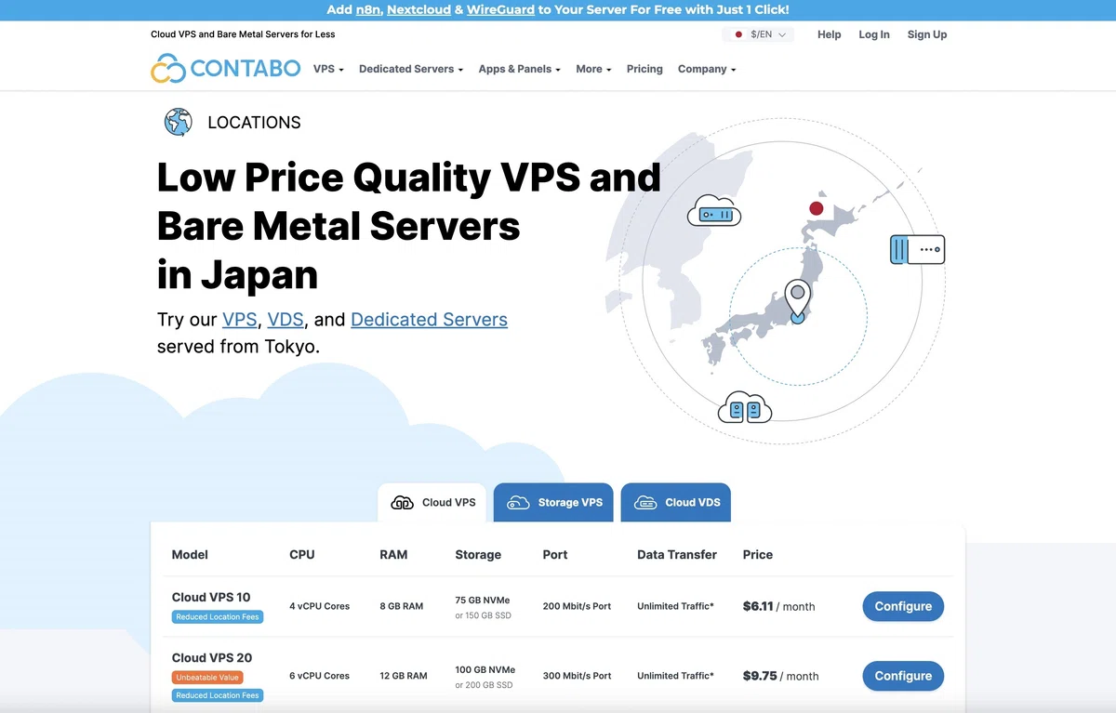Click the cloud icon on Cloud VDS tab
The height and width of the screenshot is (713, 1116).
(645, 503)
